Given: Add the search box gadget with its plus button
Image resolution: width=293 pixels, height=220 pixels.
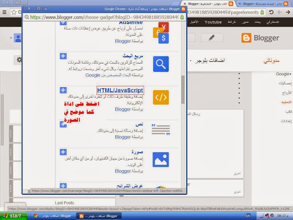Looking at the screenshot, I should pos(63,56).
